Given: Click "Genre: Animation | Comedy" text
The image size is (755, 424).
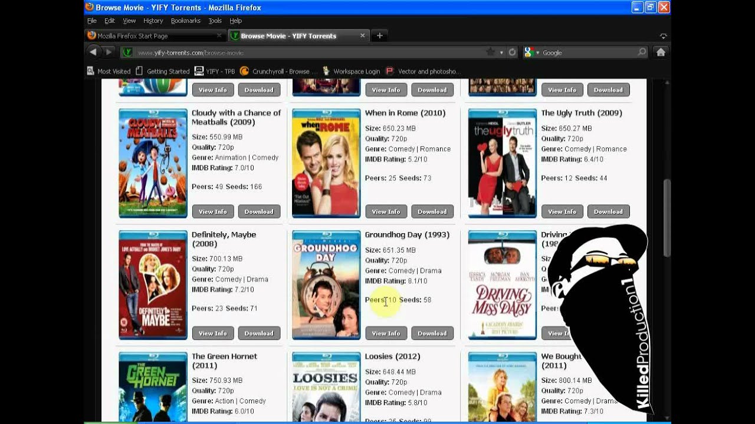Looking at the screenshot, I should (x=235, y=157).
